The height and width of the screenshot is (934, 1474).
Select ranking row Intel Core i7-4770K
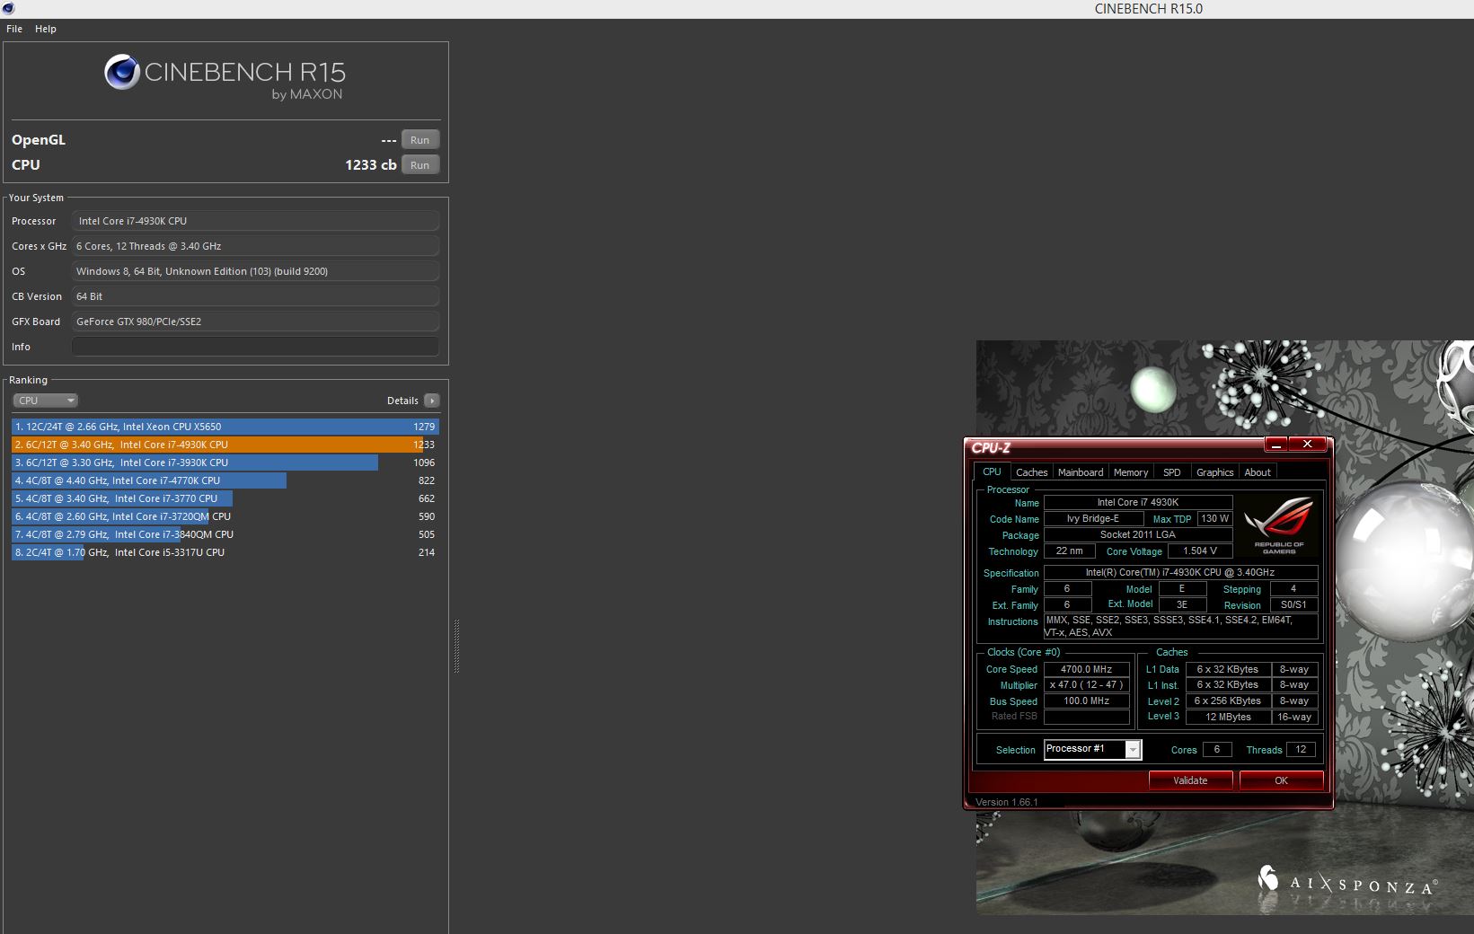225,480
